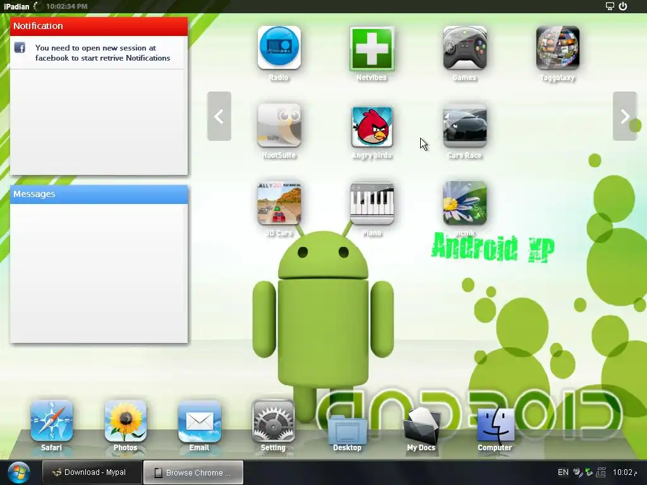Click the Facebook icon in Notification panel
The image size is (647, 485).
(20, 48)
